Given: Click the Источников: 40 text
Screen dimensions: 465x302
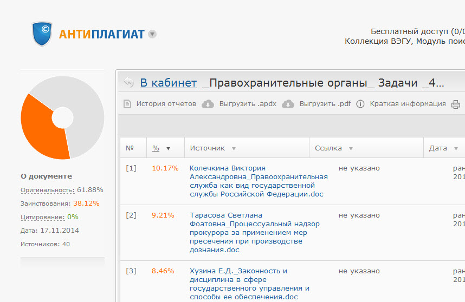Looking at the screenshot, I should pos(45,244).
